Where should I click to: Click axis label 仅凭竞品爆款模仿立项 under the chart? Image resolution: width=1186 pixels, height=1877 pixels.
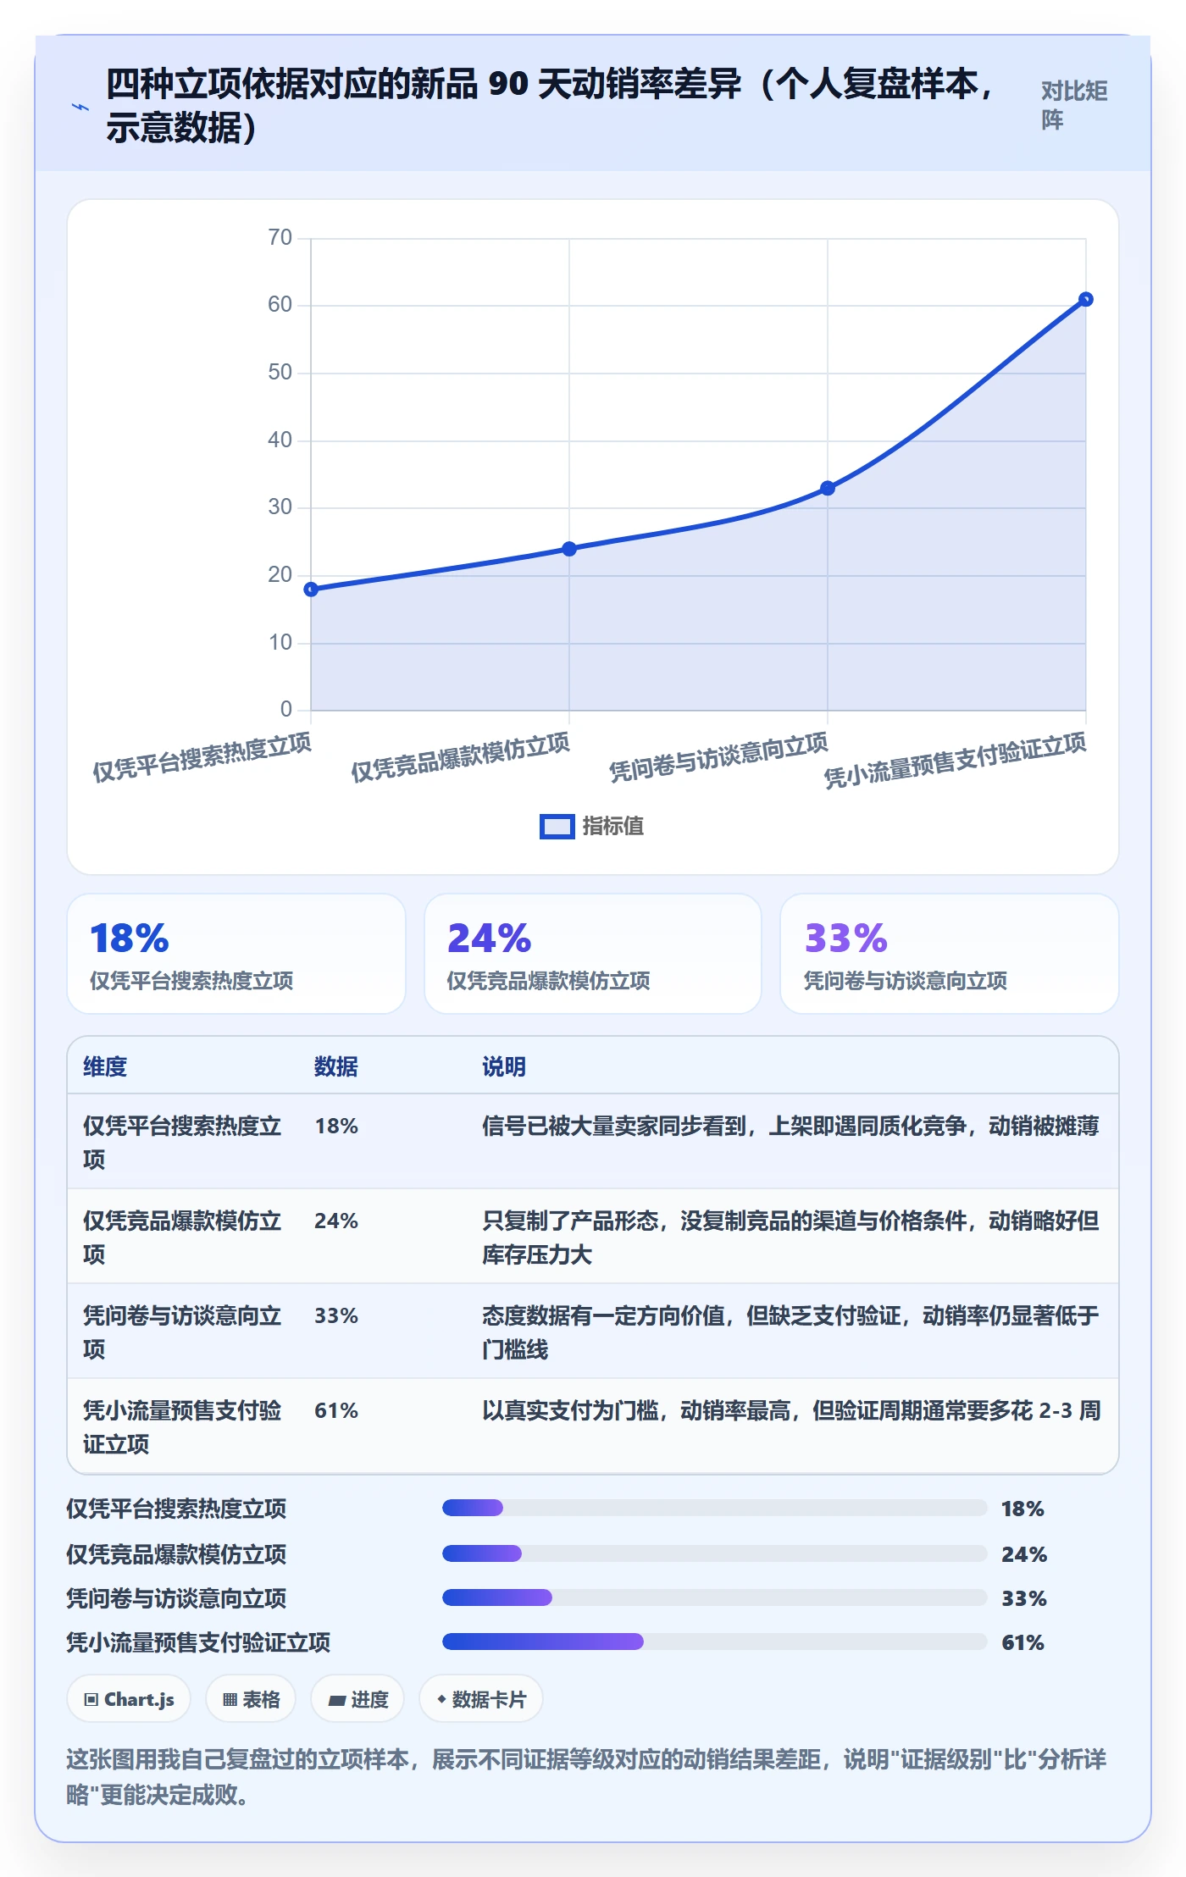coord(460,757)
